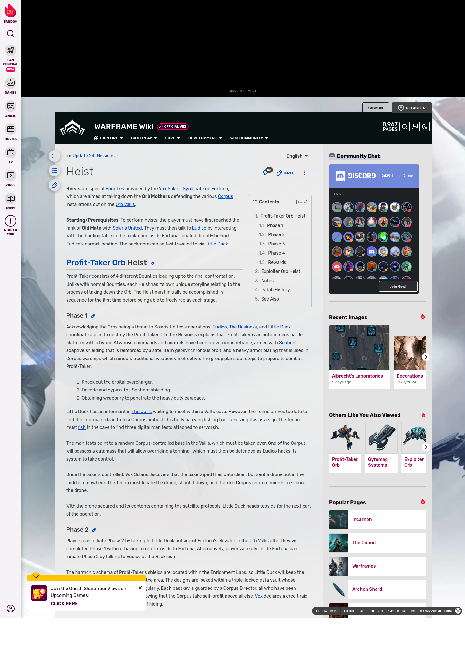Open the Anime section icon
This screenshot has height=646, width=465.
point(11,106)
